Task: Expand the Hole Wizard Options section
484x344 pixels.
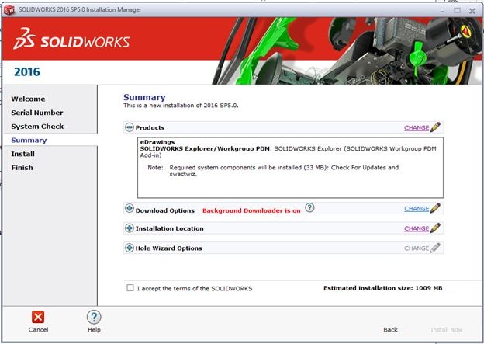Action: tap(130, 248)
